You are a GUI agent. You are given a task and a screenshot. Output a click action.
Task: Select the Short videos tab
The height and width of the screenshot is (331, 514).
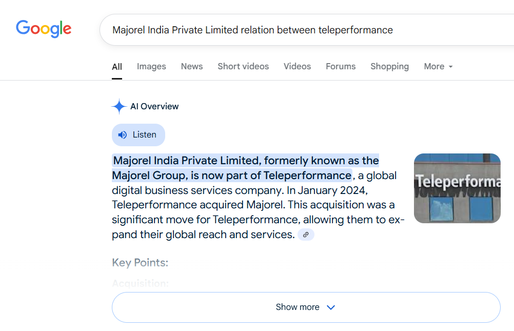click(x=243, y=67)
